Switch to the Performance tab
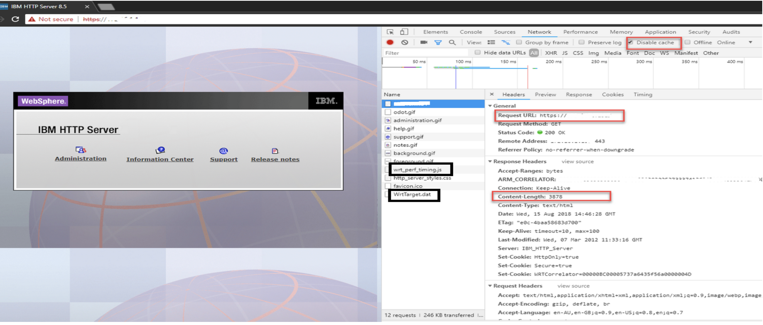The height and width of the screenshot is (325, 763). coord(581,32)
